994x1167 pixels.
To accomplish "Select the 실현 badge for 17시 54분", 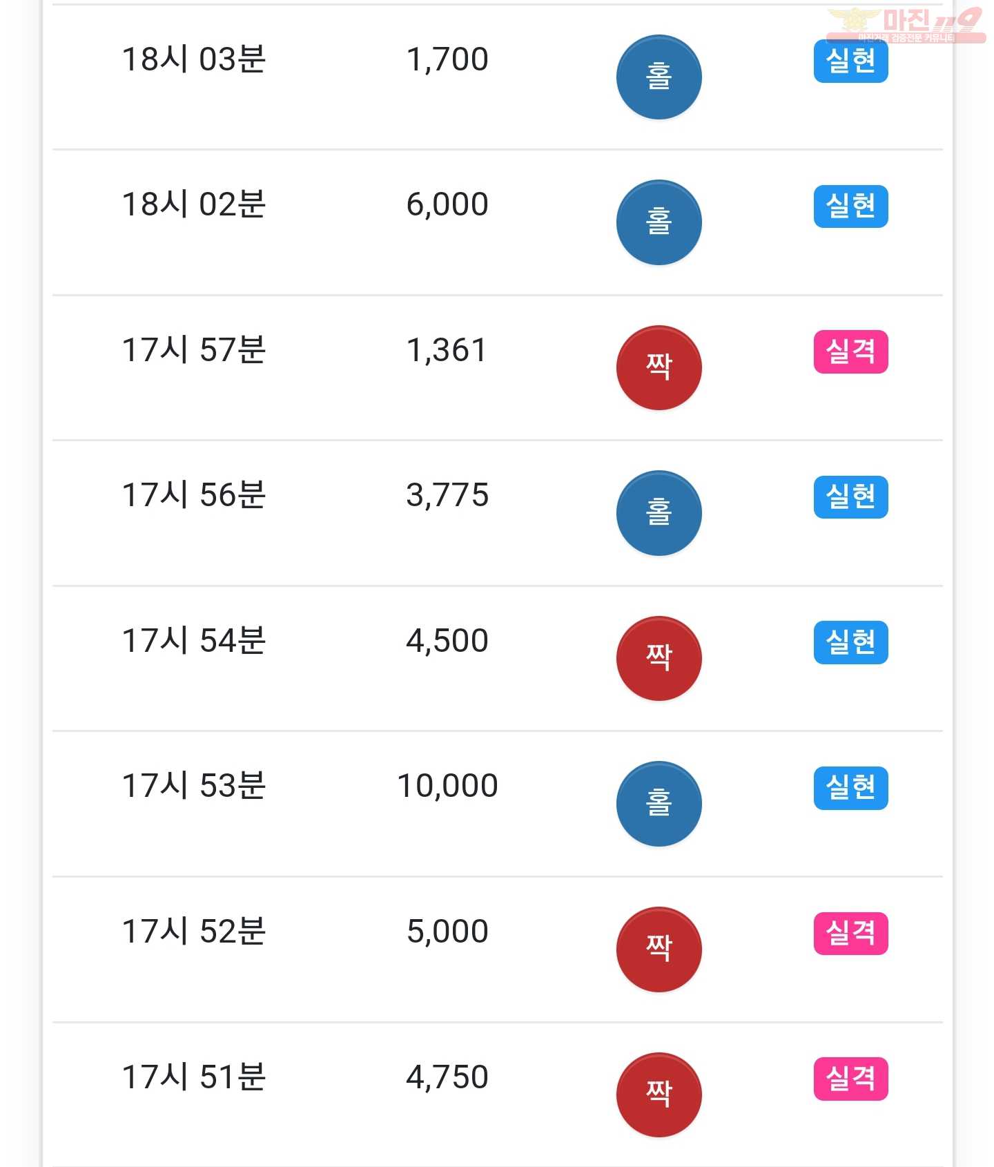I will point(850,643).
